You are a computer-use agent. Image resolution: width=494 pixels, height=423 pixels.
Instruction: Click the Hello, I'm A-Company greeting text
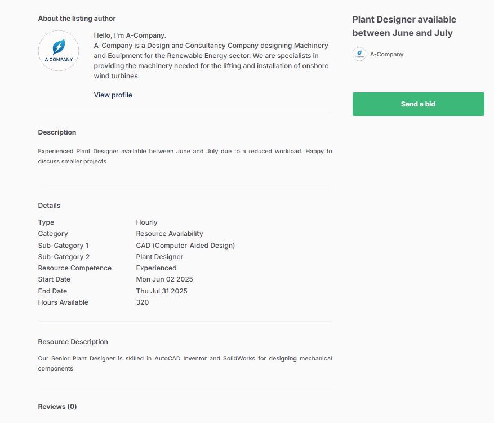point(130,35)
